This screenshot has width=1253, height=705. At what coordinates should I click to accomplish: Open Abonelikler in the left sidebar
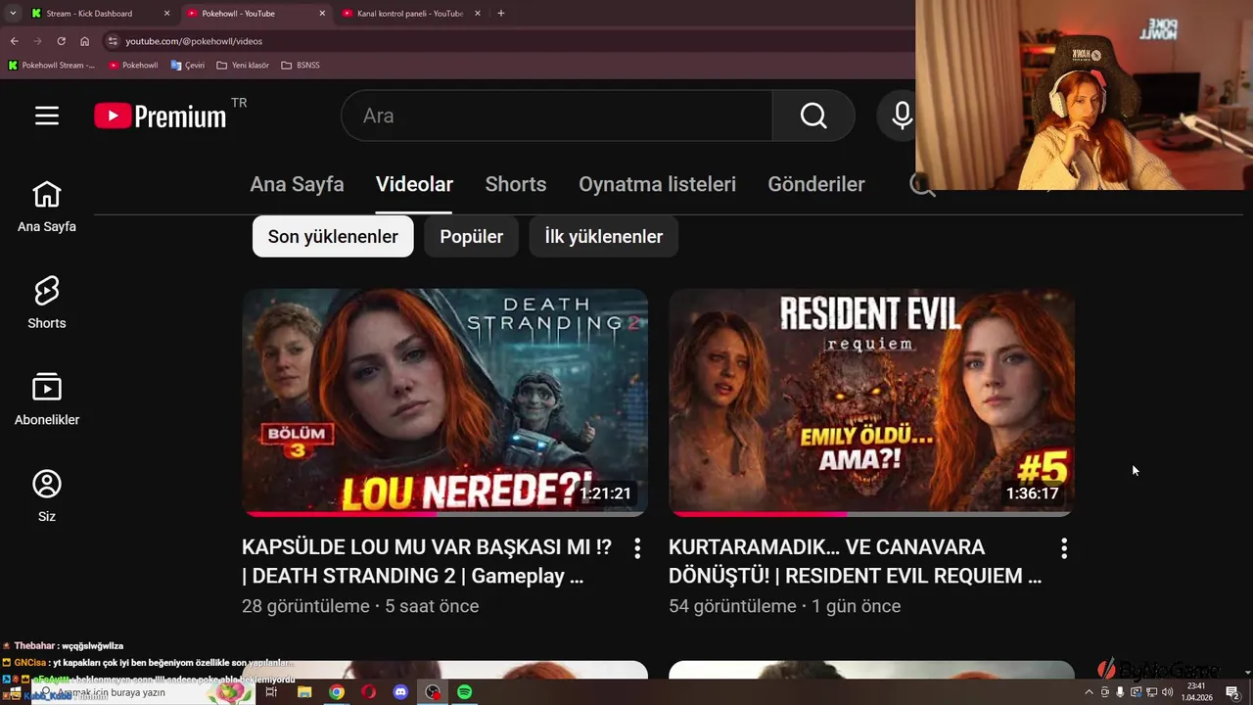[47, 399]
